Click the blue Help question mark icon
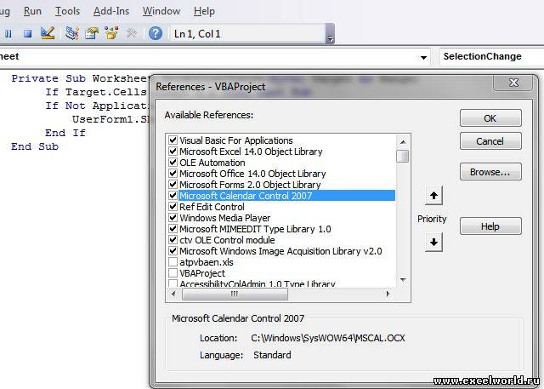This screenshot has height=389, width=544. click(x=156, y=33)
